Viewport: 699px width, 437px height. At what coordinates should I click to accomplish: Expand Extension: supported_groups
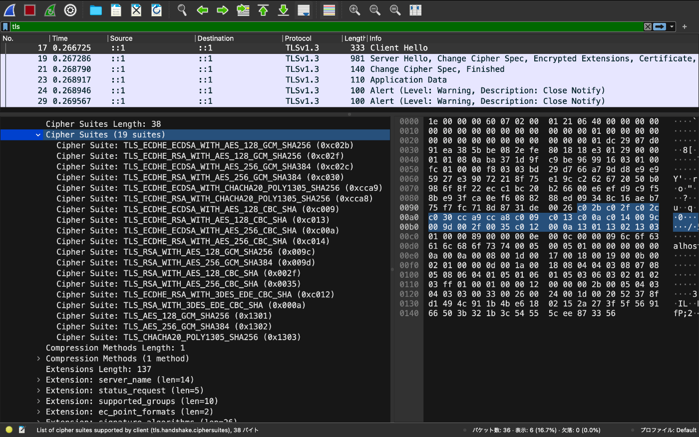click(x=38, y=401)
